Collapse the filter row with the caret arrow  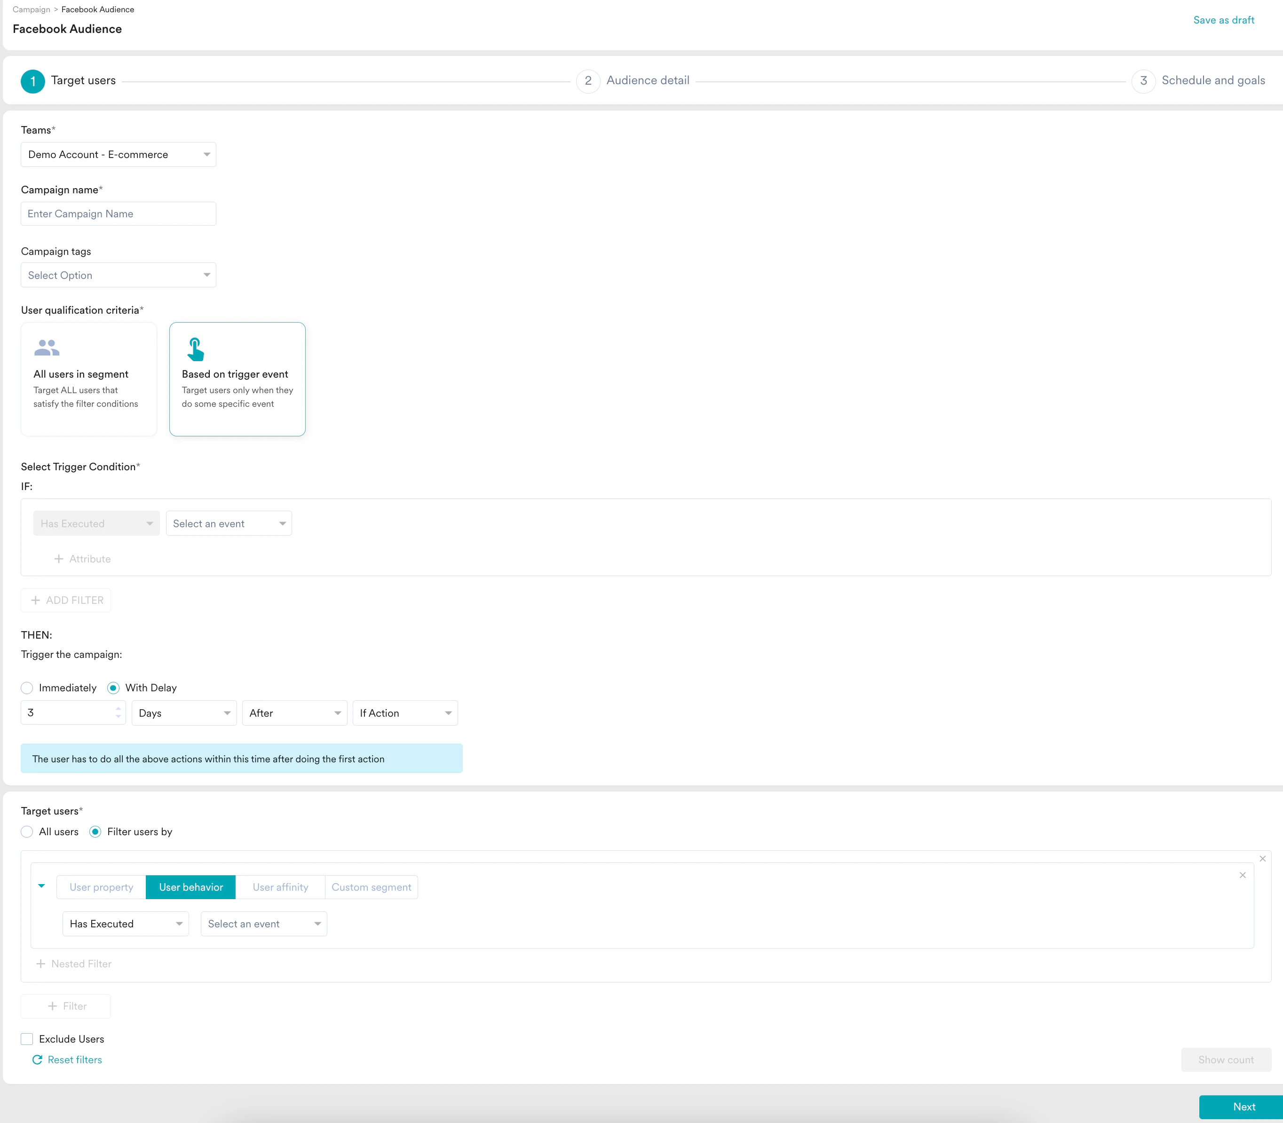click(x=41, y=886)
